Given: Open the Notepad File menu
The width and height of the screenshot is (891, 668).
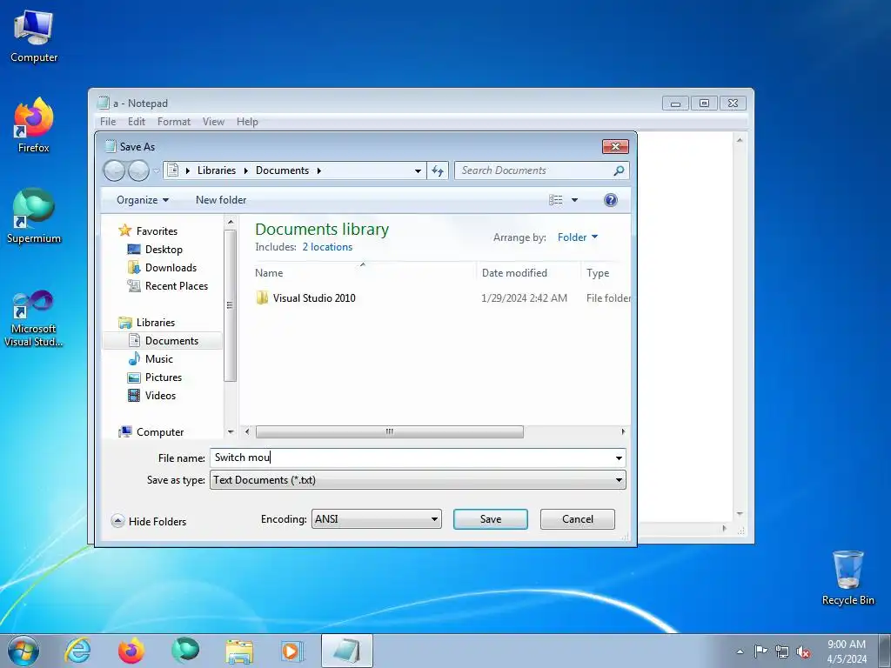Looking at the screenshot, I should (108, 122).
